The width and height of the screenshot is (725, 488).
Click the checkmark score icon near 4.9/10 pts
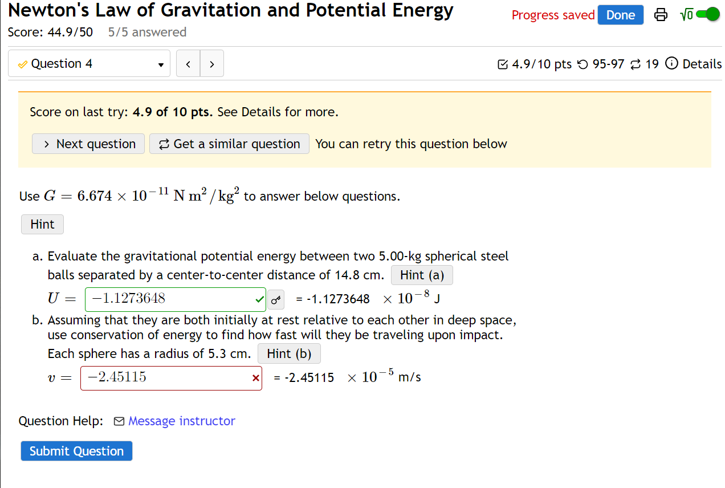(502, 64)
